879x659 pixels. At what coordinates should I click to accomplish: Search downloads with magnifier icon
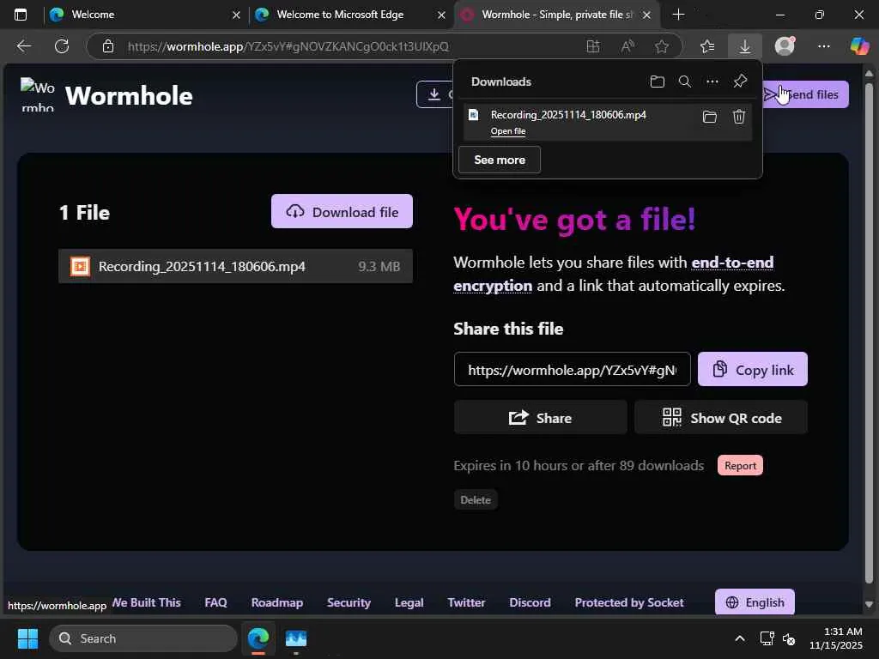click(684, 82)
